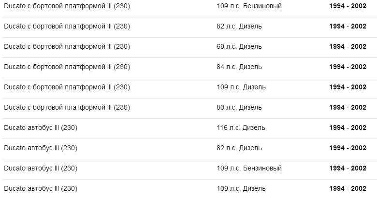Select Ducato бортовой платформой 69 л.с. Дизель model
Viewport: 377px width, 198px height.
tap(67, 47)
